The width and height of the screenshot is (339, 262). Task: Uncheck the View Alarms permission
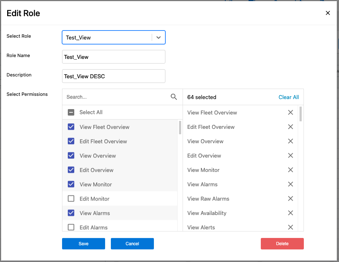click(x=71, y=213)
